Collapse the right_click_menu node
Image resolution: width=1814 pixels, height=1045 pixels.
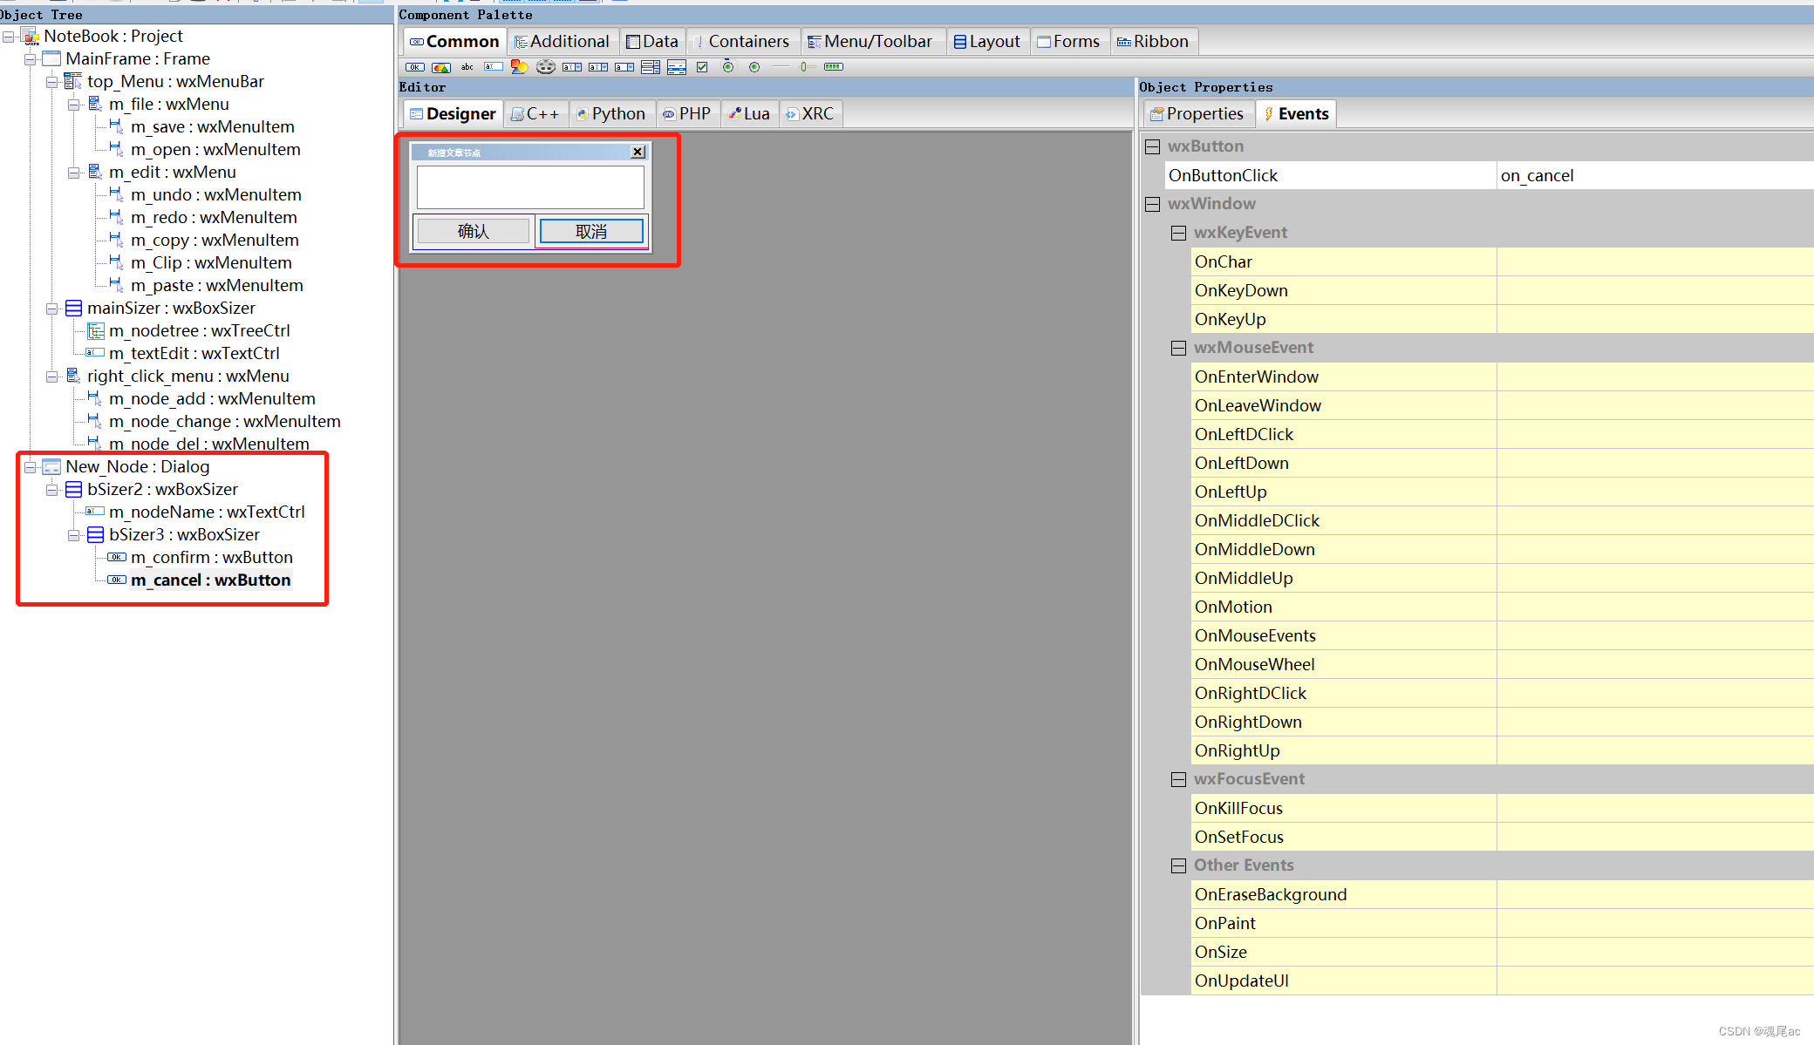[x=52, y=377]
